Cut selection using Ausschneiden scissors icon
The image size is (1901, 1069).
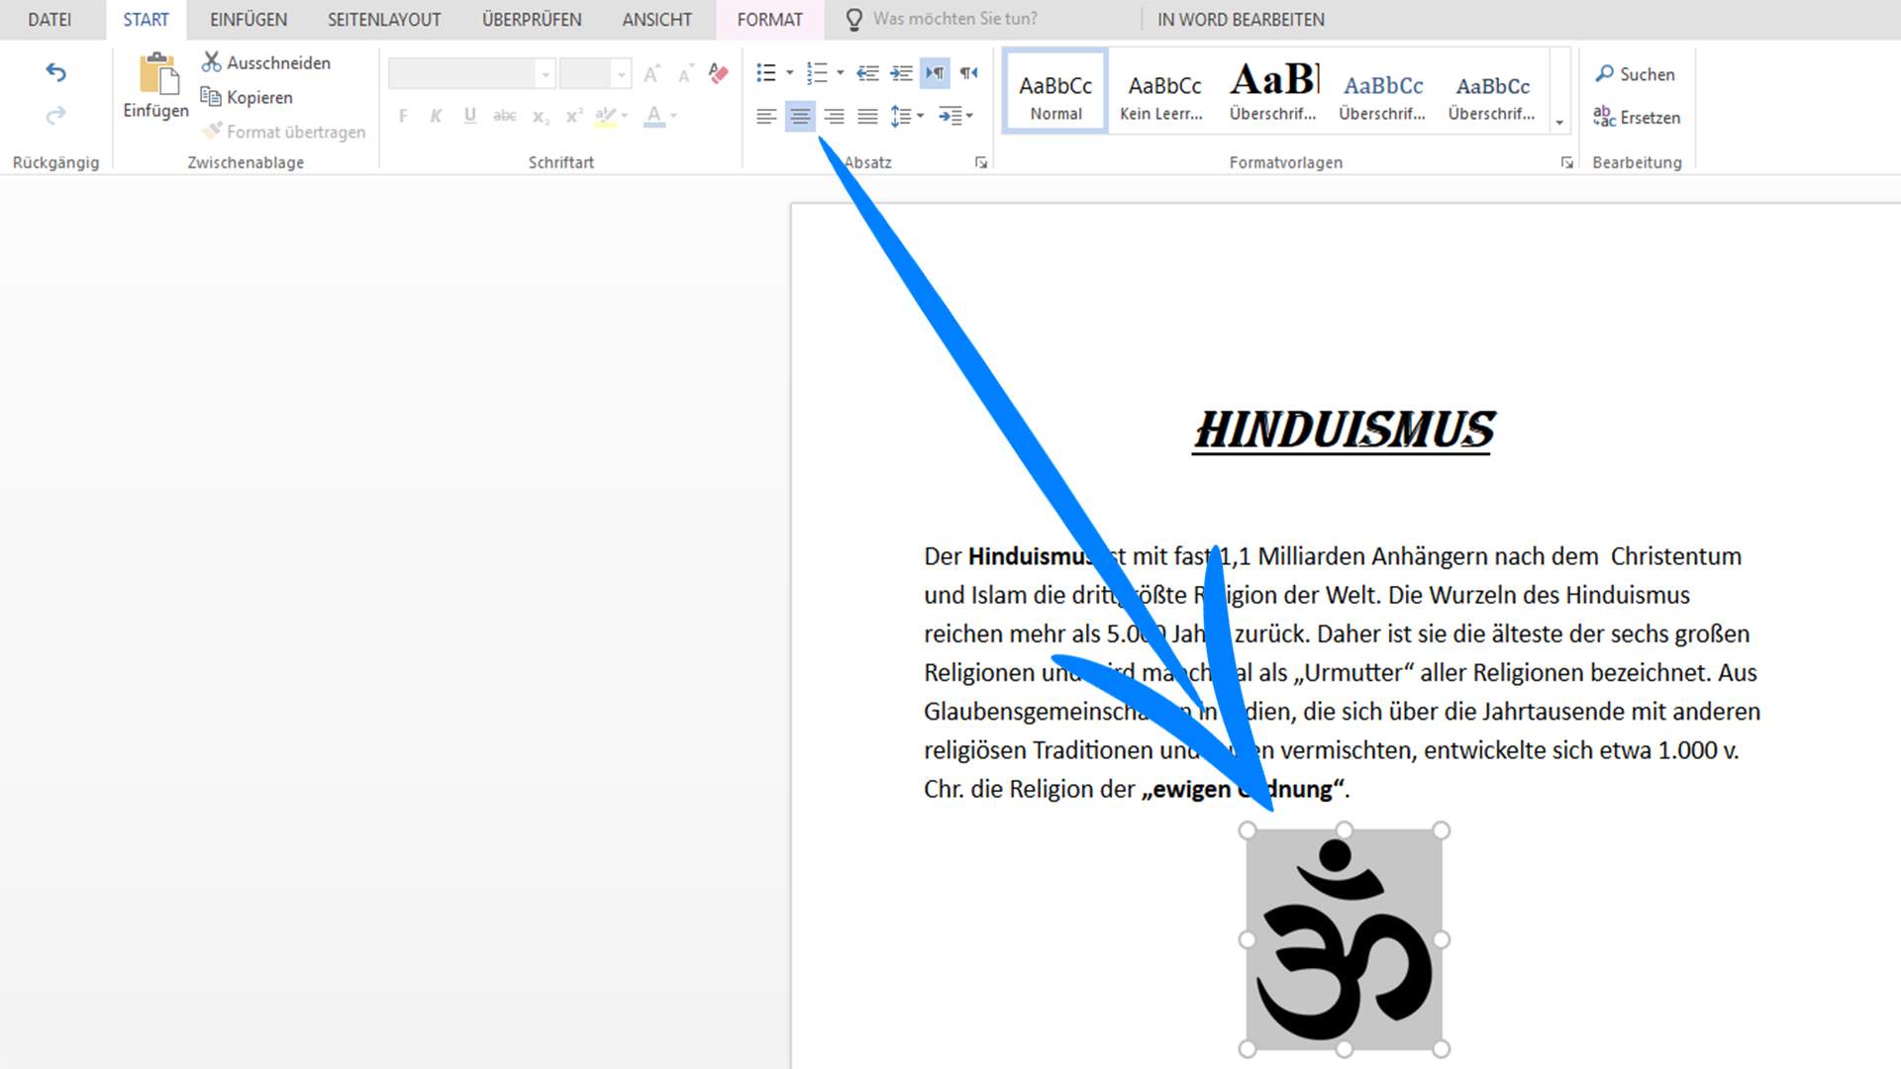tap(211, 61)
